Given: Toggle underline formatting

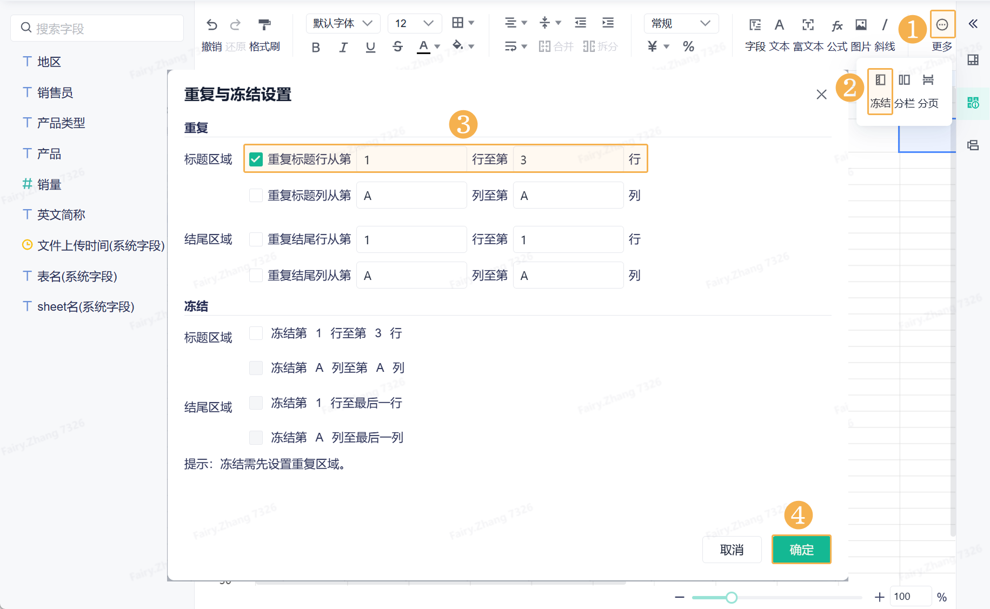Looking at the screenshot, I should click(x=370, y=48).
